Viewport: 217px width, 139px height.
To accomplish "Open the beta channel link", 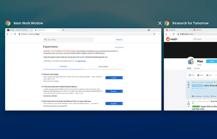I will [x=82, y=61].
